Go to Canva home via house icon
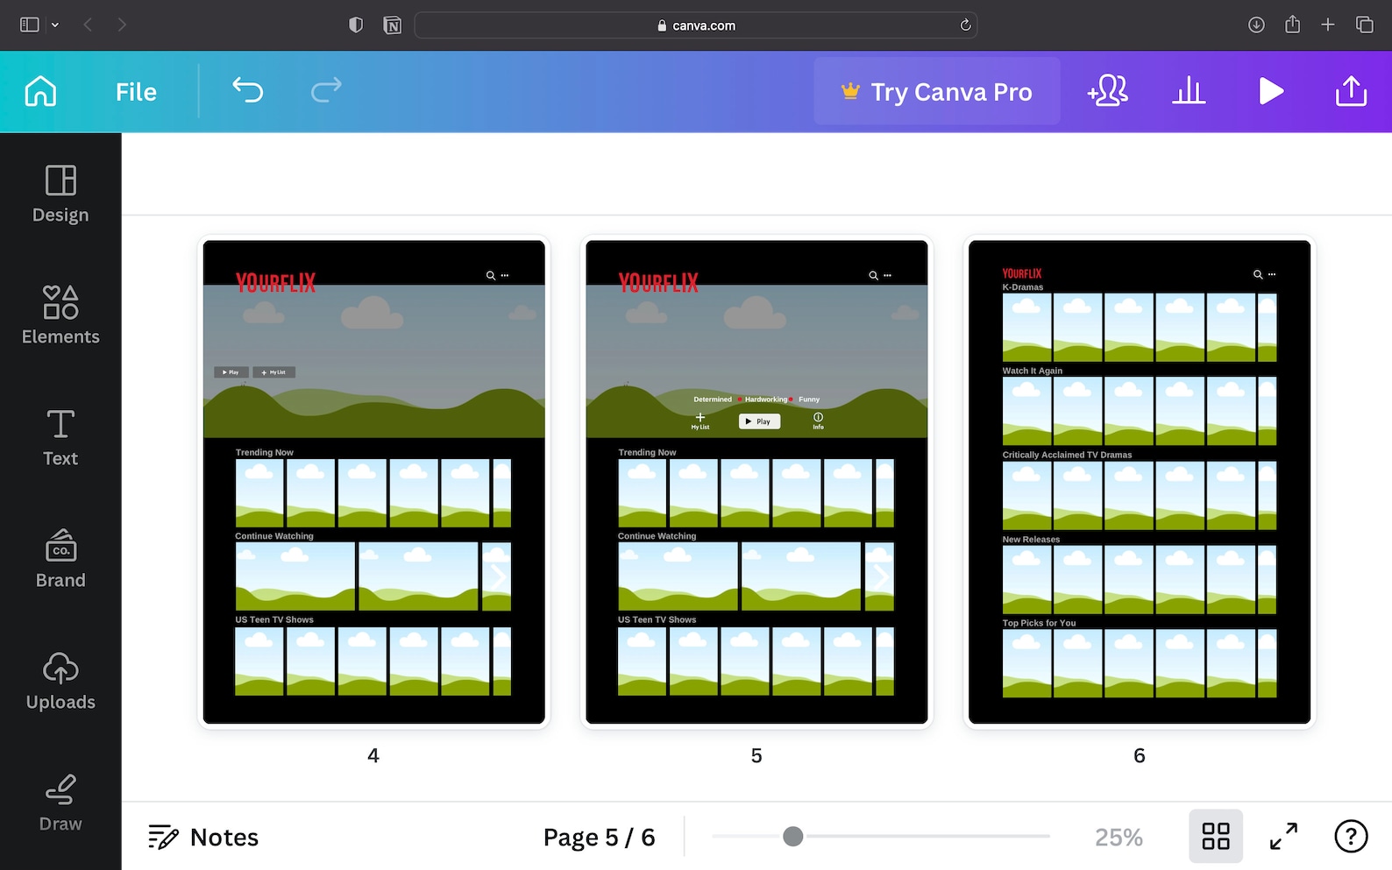The height and width of the screenshot is (870, 1392). coord(40,91)
